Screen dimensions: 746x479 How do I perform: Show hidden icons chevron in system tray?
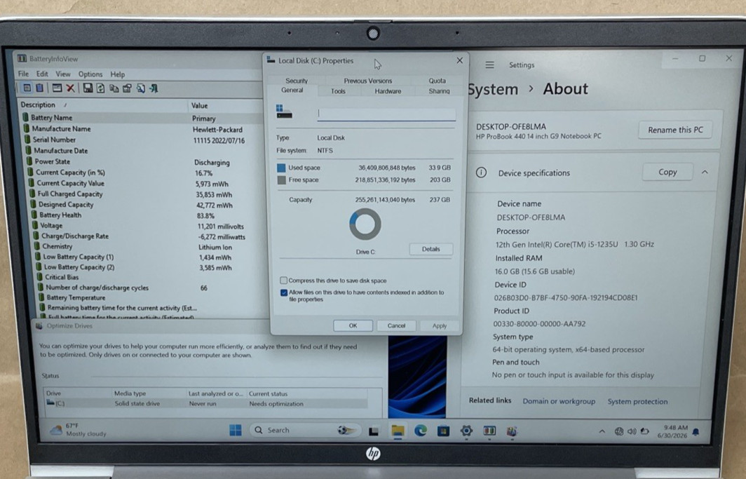pyautogui.click(x=602, y=431)
